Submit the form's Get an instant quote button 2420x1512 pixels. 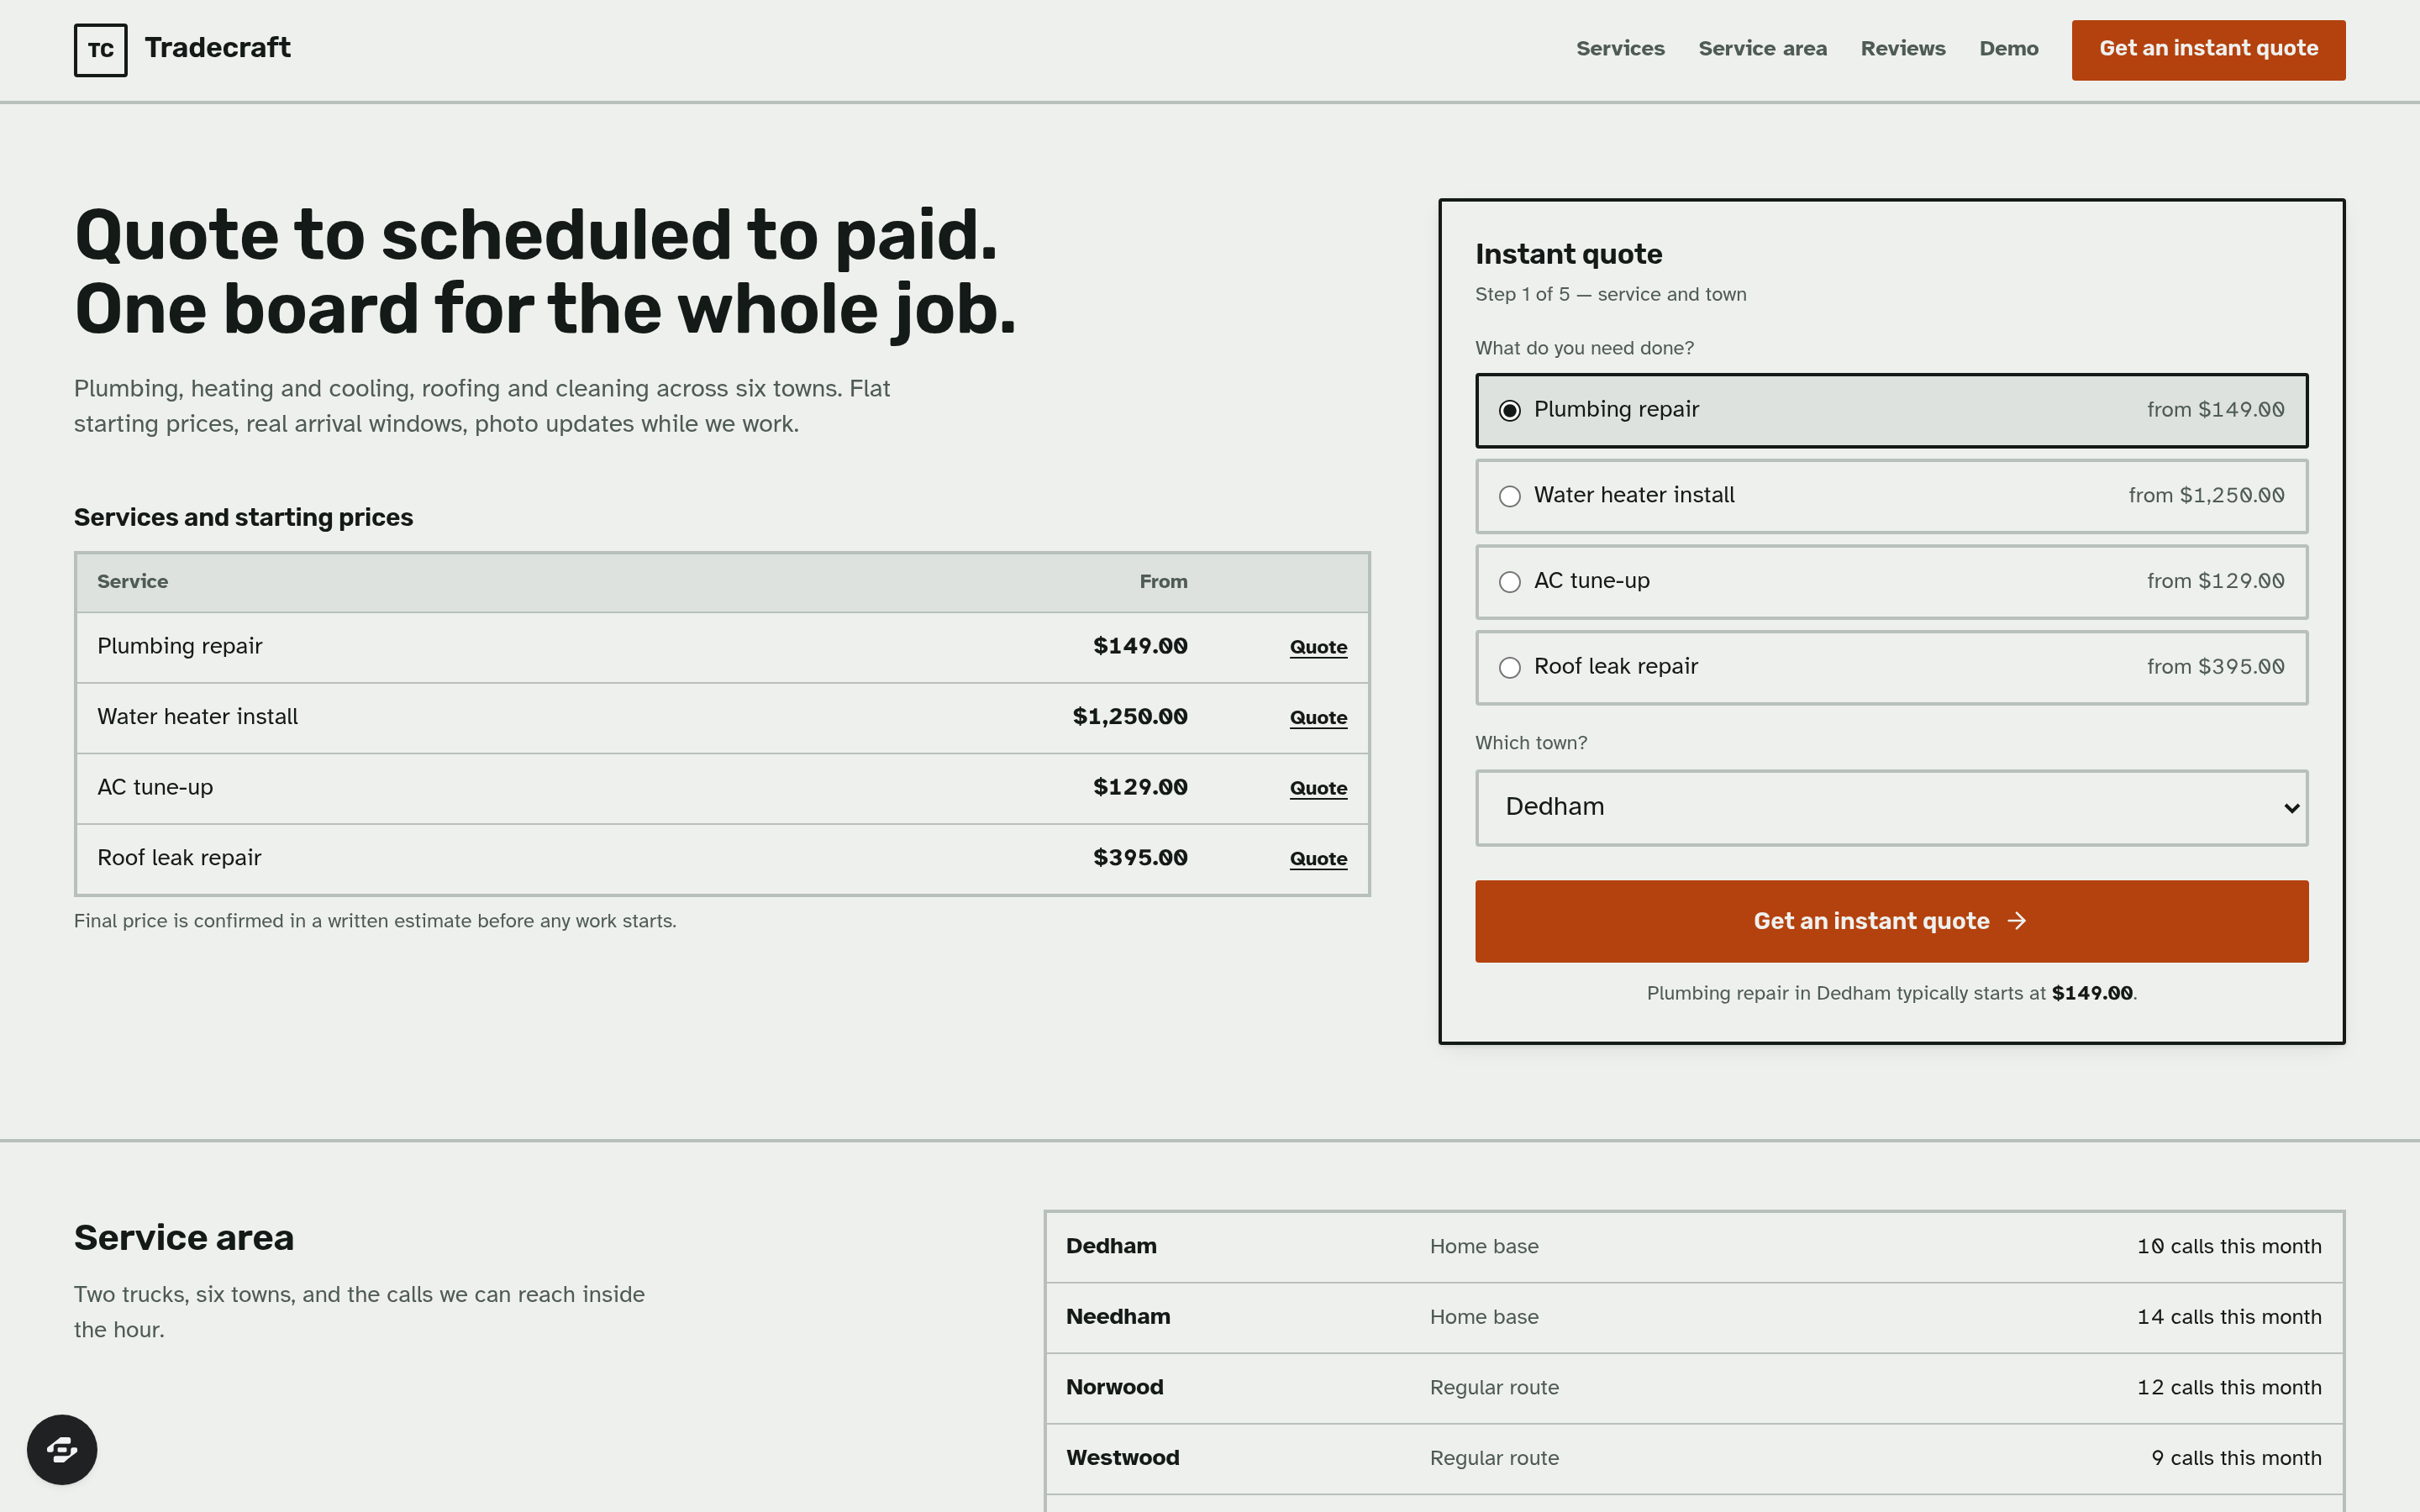tap(1891, 921)
